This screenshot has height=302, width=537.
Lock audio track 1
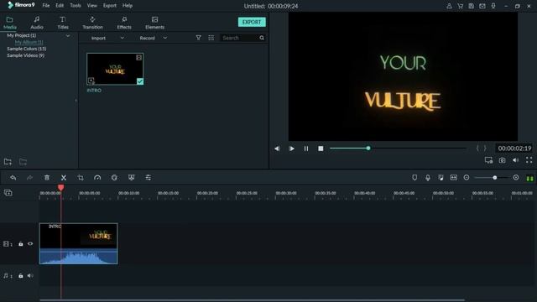click(x=20, y=276)
